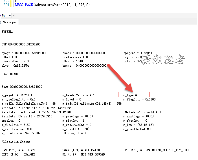Viewport: 198px width, 160px height.
Task: Select m_flagBits = 0x8200 entry
Action: [139, 99]
